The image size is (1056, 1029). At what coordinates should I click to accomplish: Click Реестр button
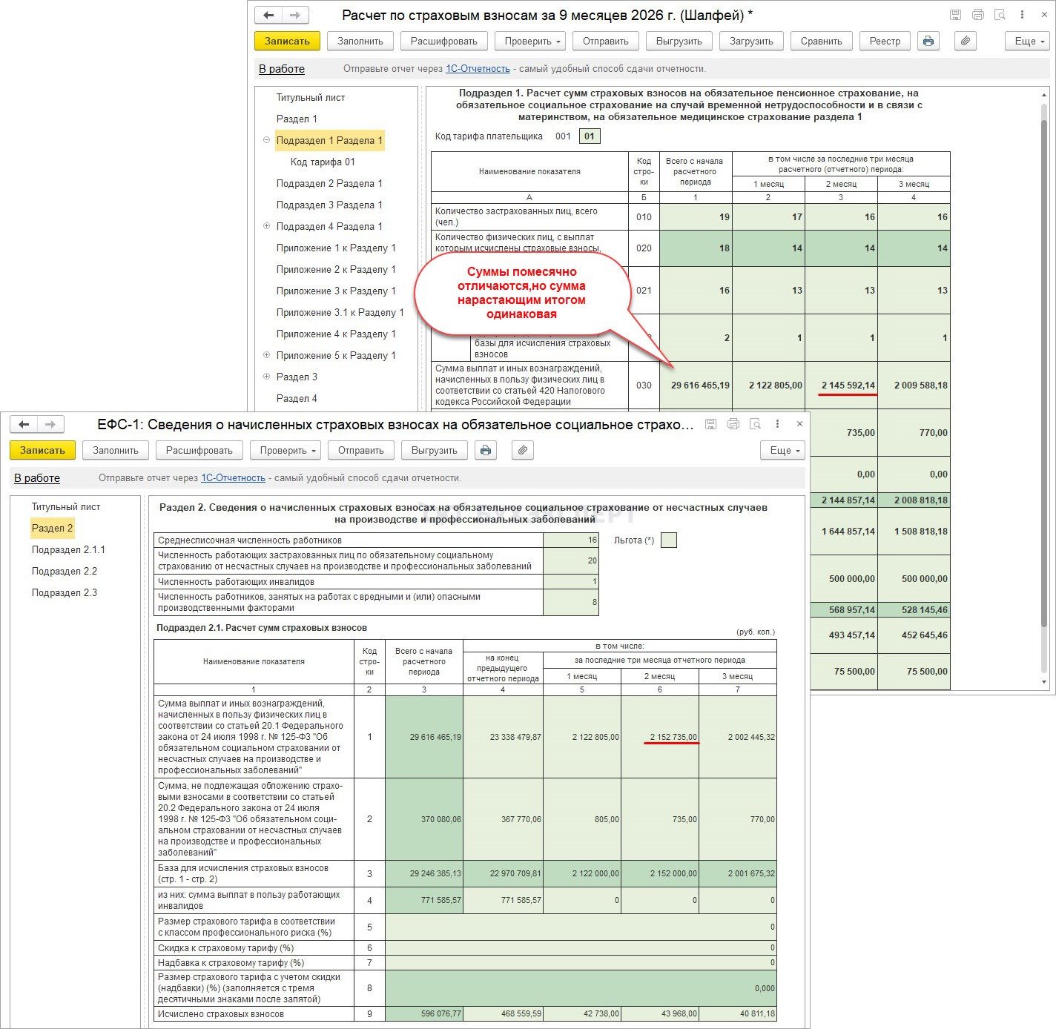pyautogui.click(x=885, y=41)
